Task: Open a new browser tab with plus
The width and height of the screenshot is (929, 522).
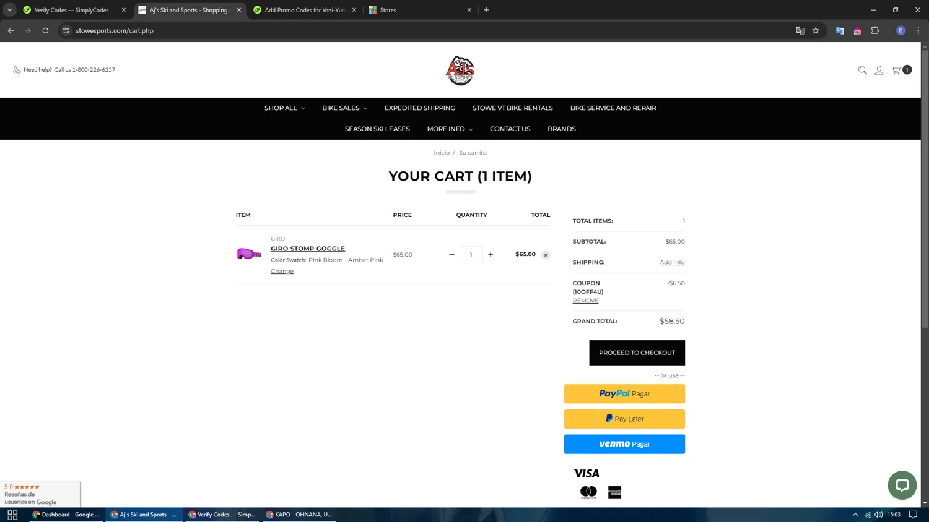Action: click(x=487, y=10)
